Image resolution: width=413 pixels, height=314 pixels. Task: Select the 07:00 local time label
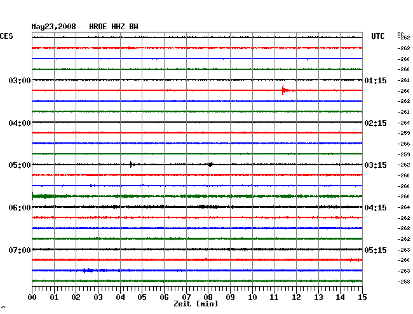20,250
